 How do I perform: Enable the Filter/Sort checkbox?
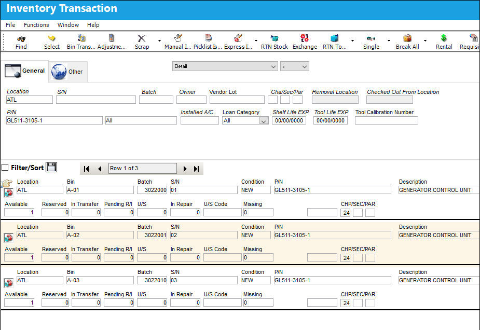tap(5, 168)
